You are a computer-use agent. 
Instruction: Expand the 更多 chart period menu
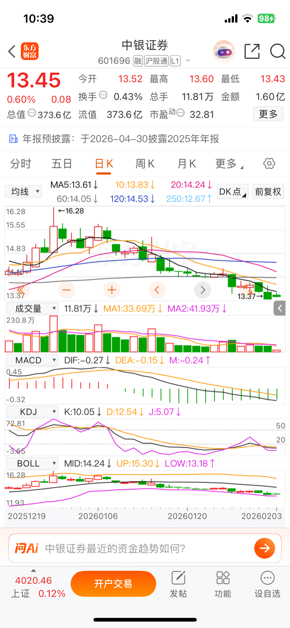229,164
